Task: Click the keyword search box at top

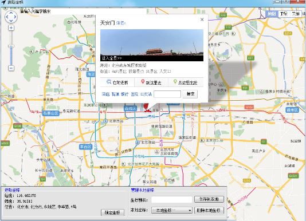Action: [x=83, y=11]
